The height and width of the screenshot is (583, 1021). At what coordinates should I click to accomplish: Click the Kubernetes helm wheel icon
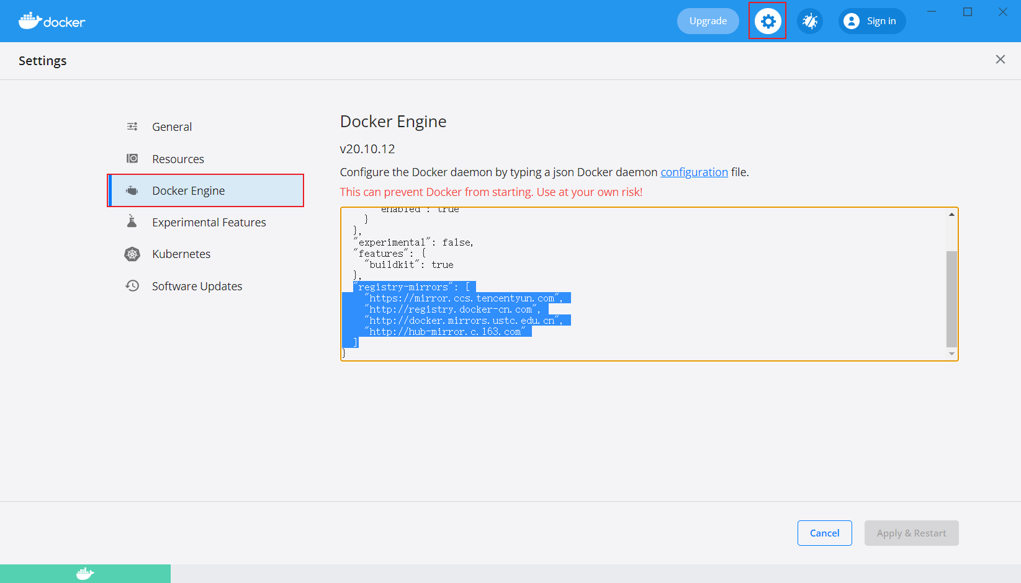[x=132, y=254]
